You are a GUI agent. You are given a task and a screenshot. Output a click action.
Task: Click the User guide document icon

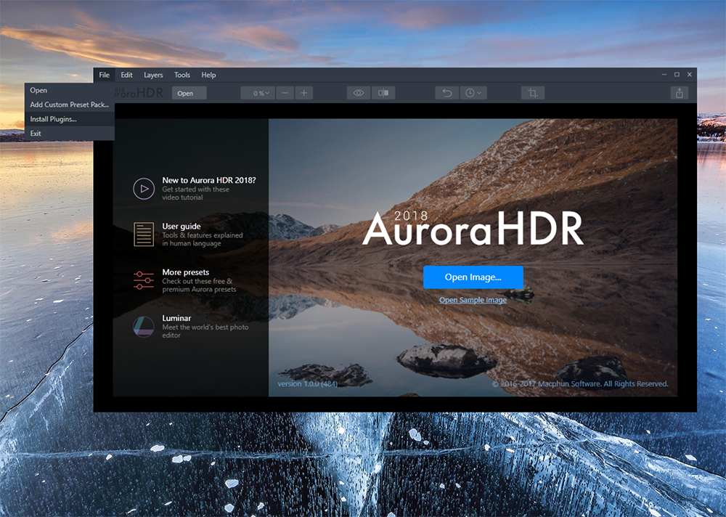pyautogui.click(x=144, y=235)
